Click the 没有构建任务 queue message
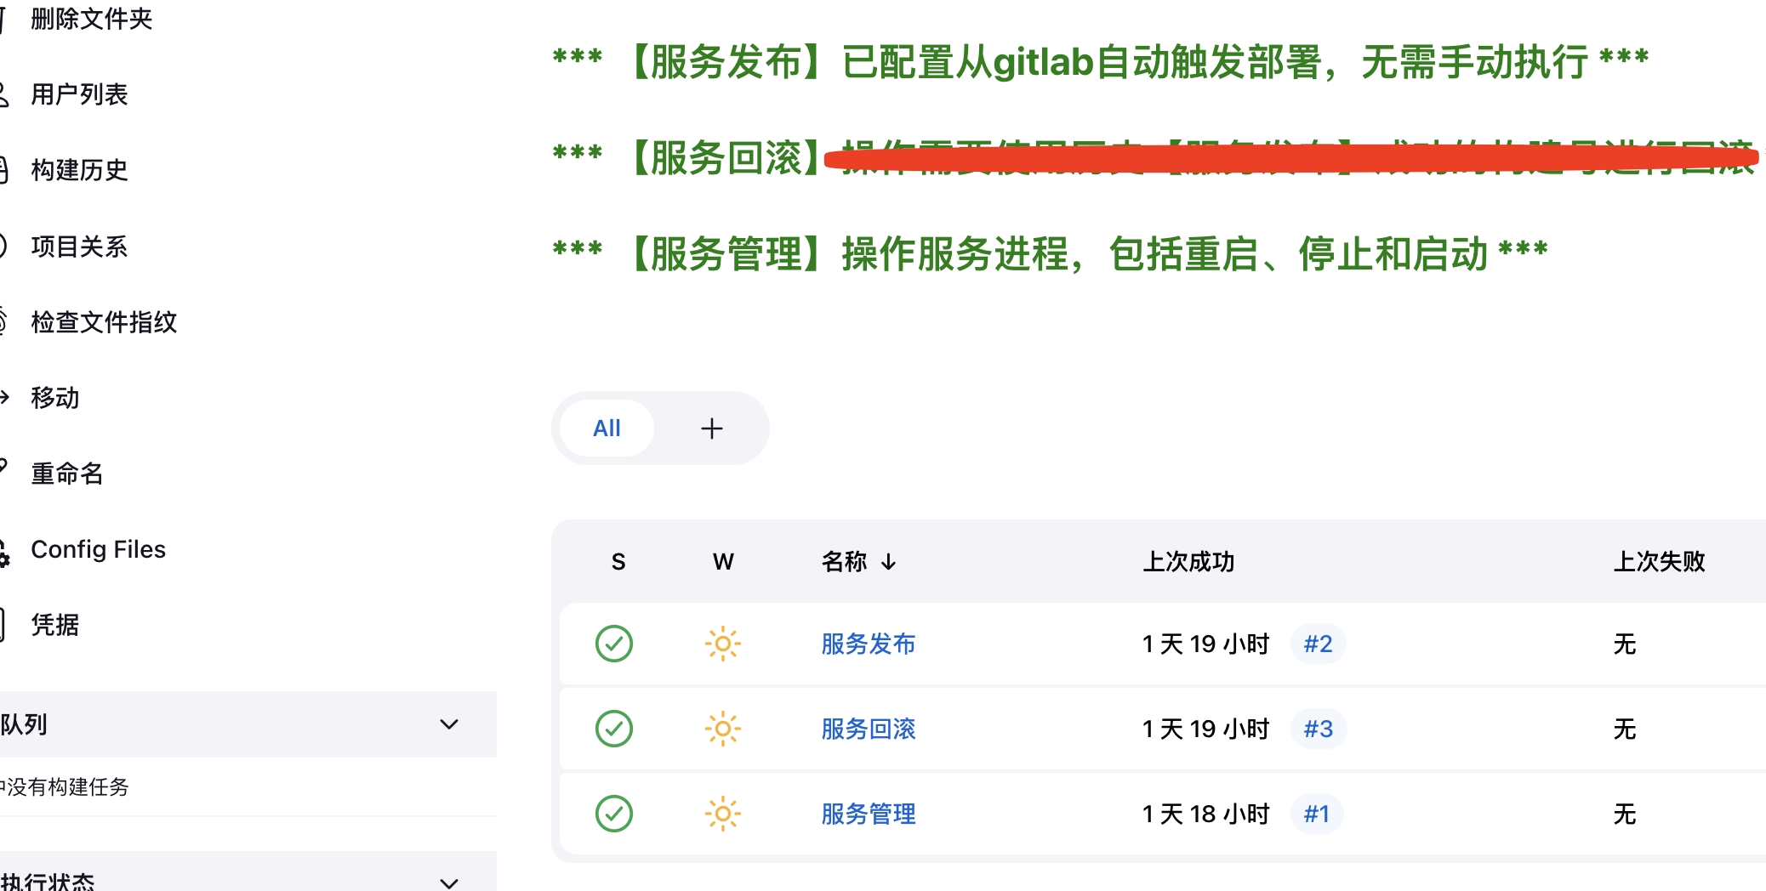Viewport: 1766px width, 891px height. pyautogui.click(x=65, y=786)
